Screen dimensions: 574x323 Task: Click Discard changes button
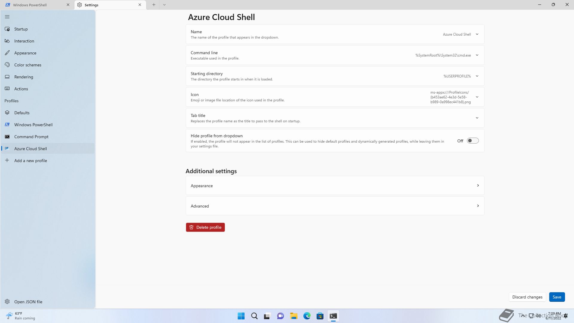point(527,297)
